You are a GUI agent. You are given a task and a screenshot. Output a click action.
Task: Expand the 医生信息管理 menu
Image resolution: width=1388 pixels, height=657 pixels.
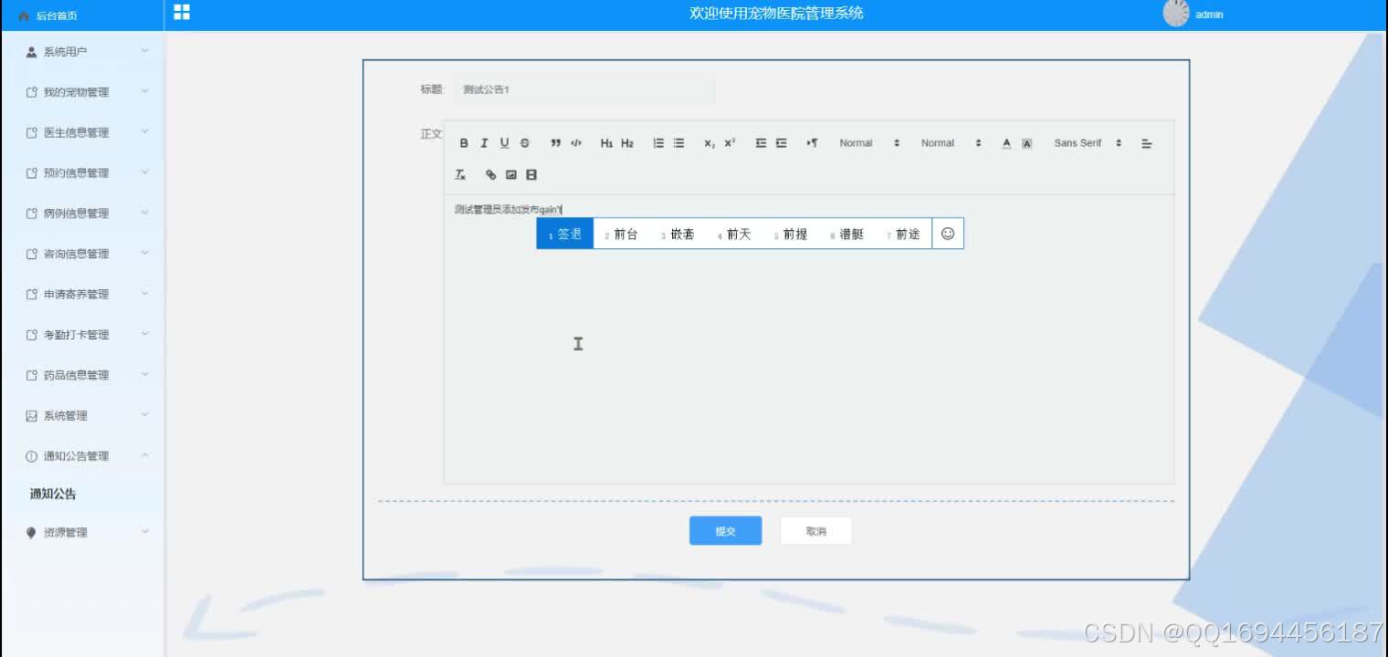[x=82, y=132]
